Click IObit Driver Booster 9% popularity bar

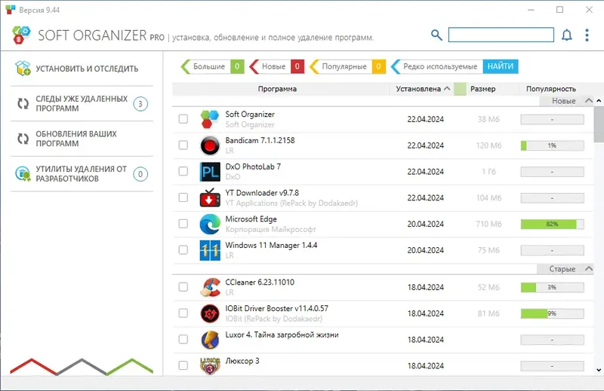click(552, 313)
